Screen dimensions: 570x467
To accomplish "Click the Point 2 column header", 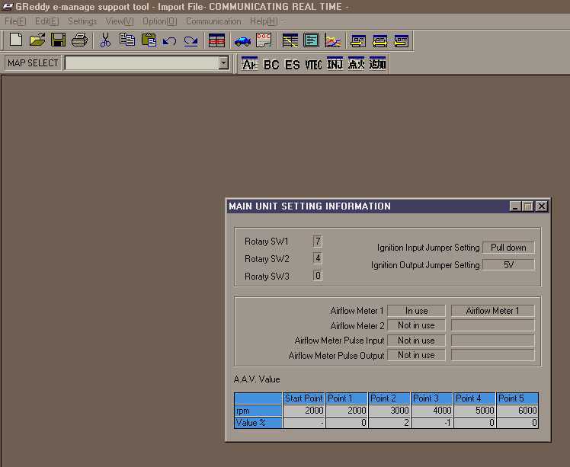I will click(389, 398).
